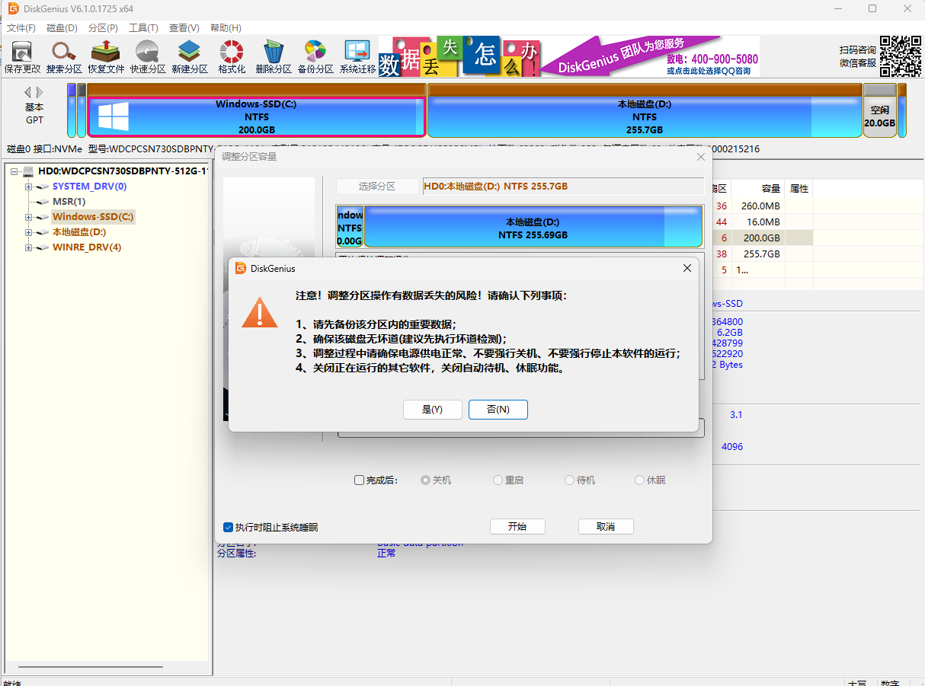Expand the Windows-SSD(C:) tree node

click(29, 217)
